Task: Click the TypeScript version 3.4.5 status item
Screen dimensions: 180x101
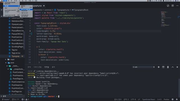Action: coord(159,99)
